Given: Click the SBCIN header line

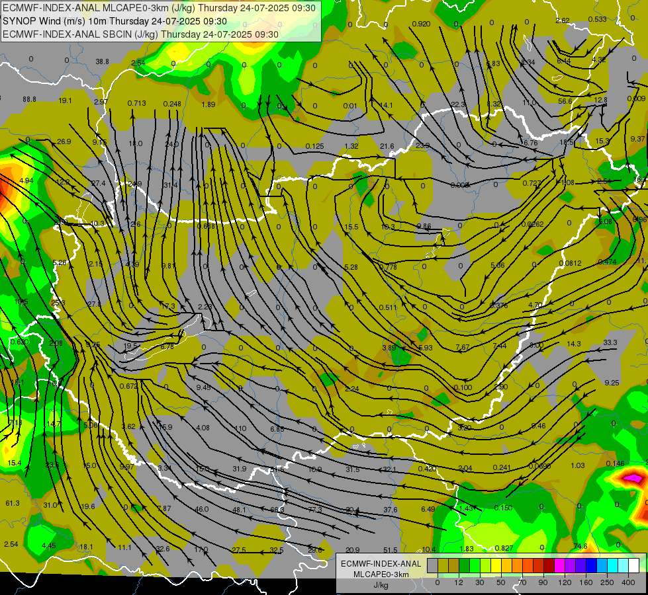Looking at the screenshot, I should [140, 34].
